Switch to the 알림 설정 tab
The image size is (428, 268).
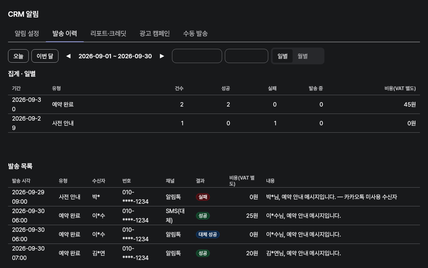point(27,33)
